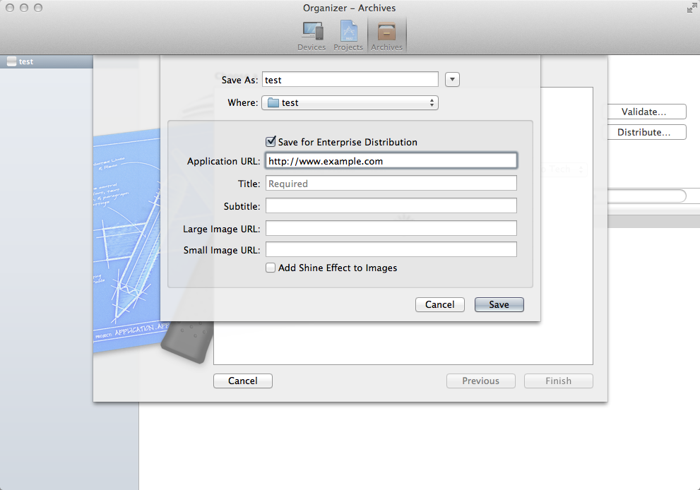Select the Archives toolbar icon

386,32
